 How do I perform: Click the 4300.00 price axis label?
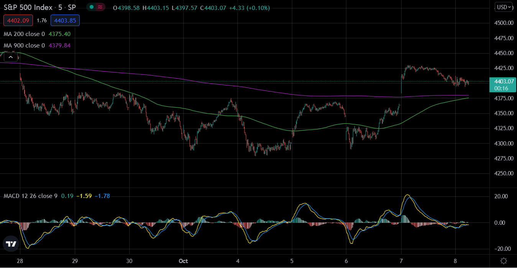(504, 143)
